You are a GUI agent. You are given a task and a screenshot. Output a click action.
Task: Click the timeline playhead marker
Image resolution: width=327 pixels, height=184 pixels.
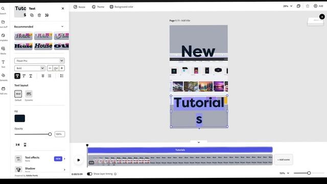[87, 145]
